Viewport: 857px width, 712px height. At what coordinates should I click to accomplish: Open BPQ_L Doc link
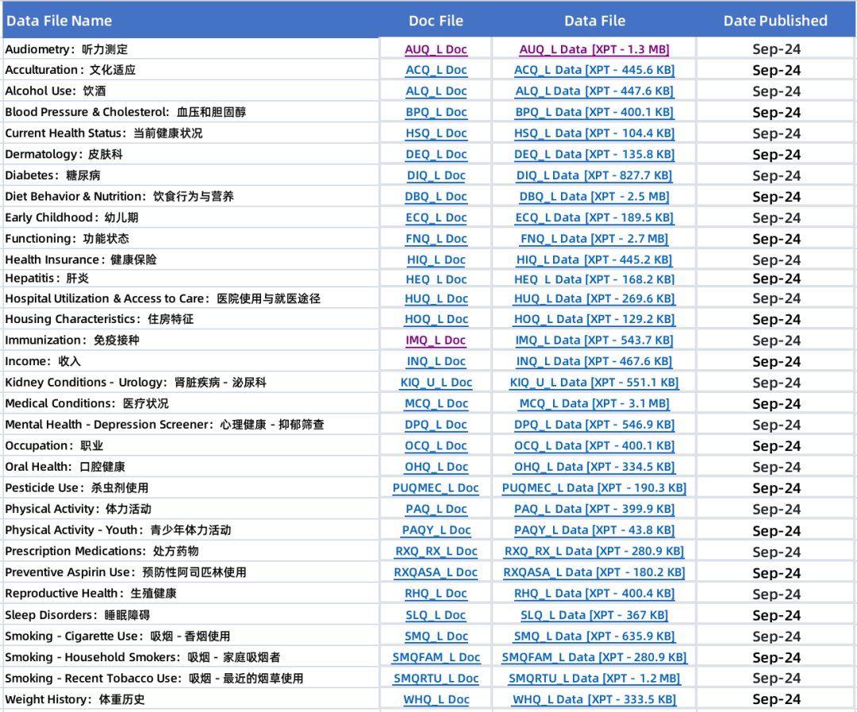tap(436, 112)
